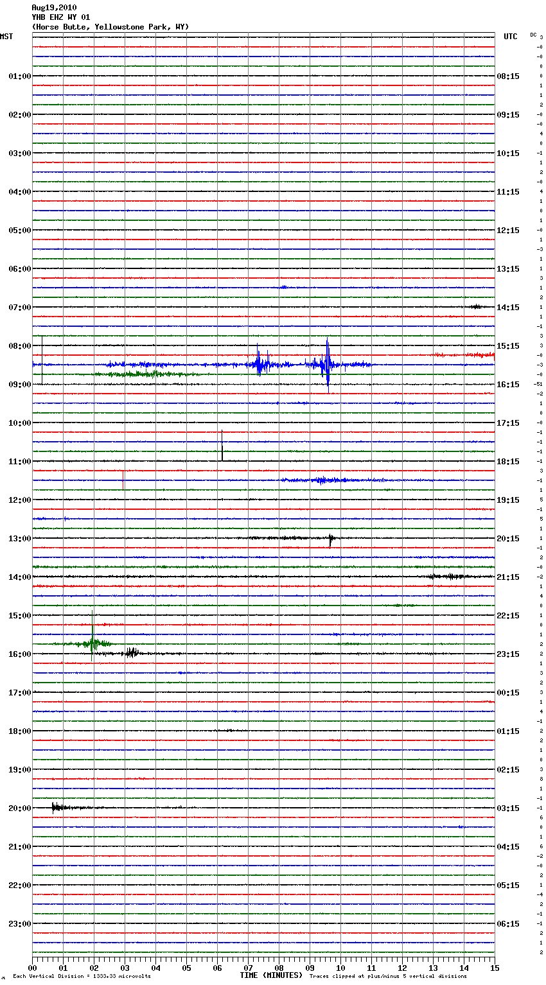Click the UTC time label "02:15"

[x=508, y=770]
